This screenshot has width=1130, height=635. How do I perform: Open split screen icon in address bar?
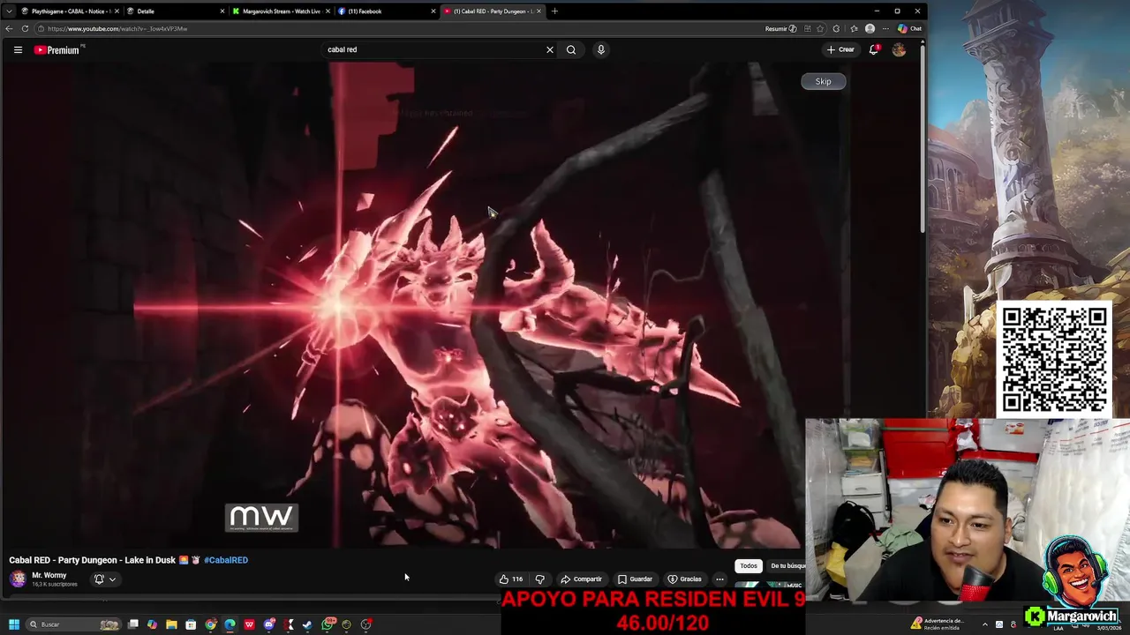(806, 28)
